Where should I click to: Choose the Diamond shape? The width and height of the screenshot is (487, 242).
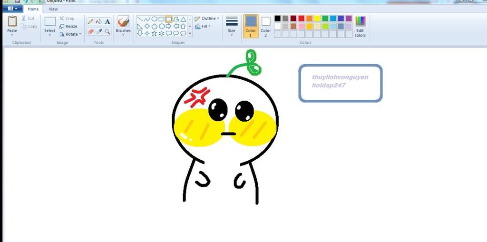[x=147, y=27]
